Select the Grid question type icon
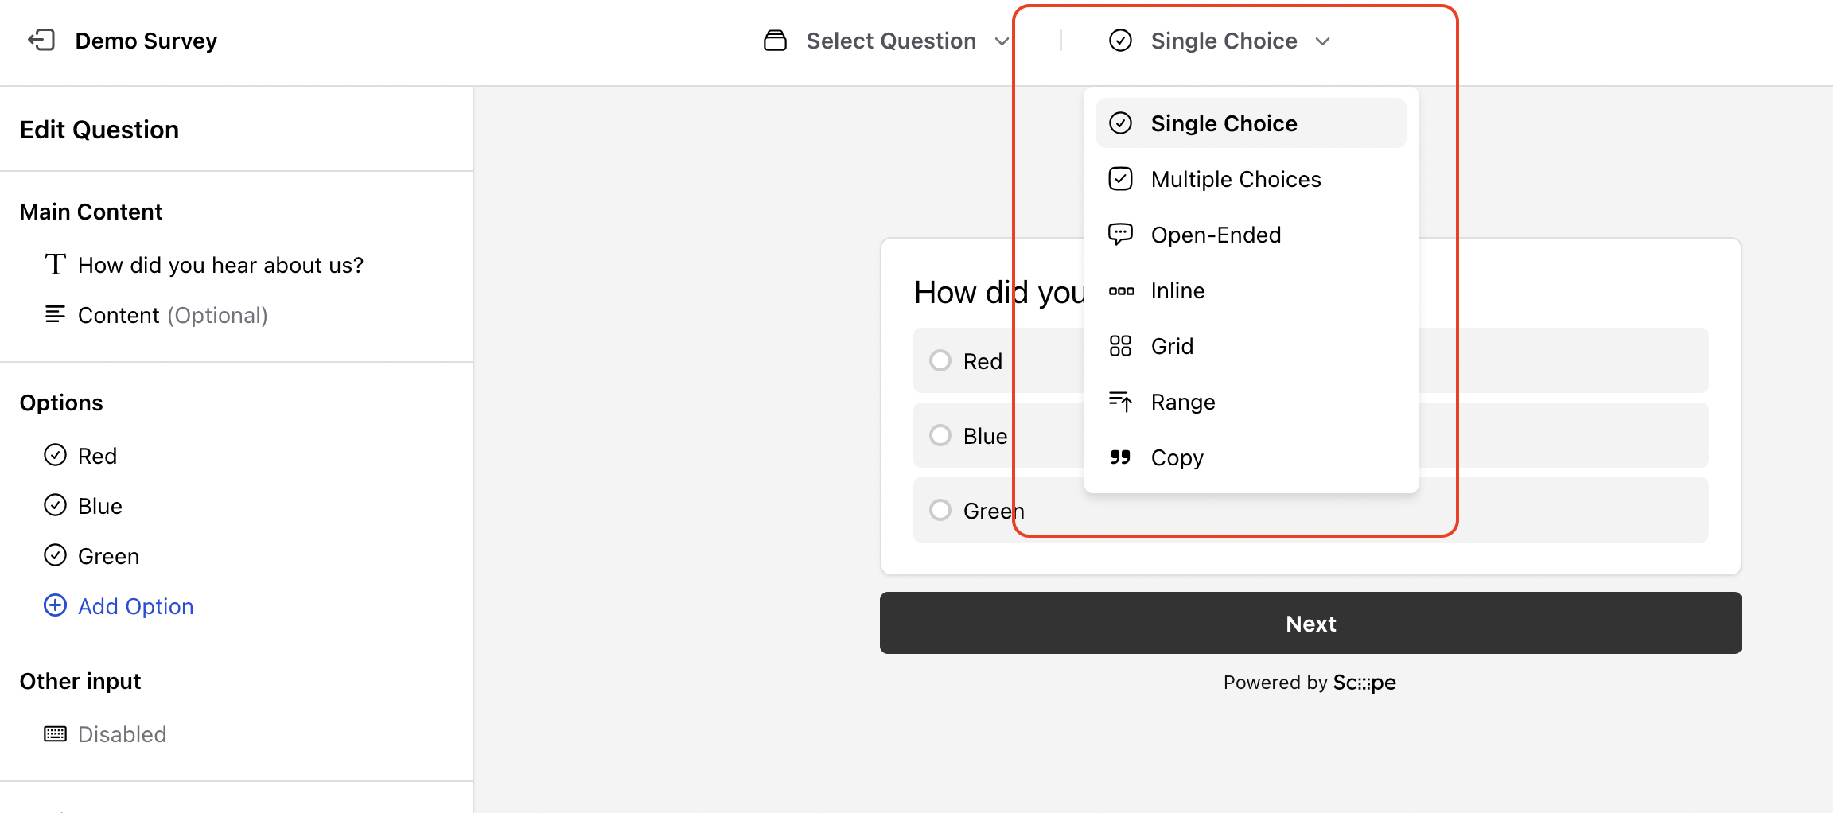The height and width of the screenshot is (813, 1833). [x=1121, y=345]
